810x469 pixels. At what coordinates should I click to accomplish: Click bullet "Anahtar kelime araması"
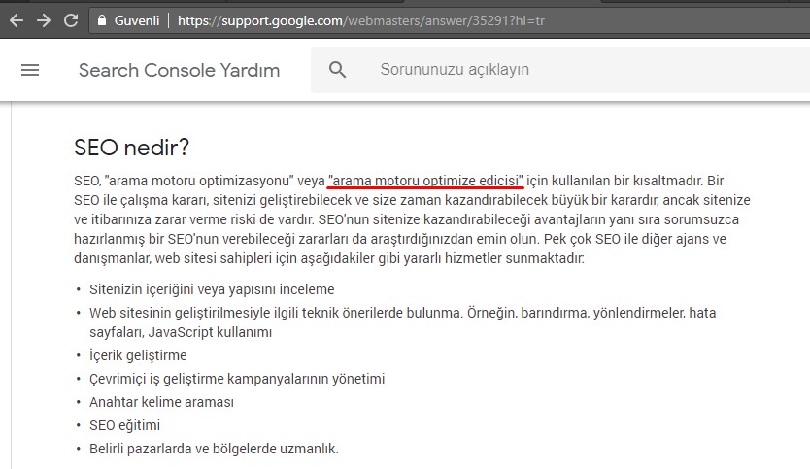tap(161, 402)
